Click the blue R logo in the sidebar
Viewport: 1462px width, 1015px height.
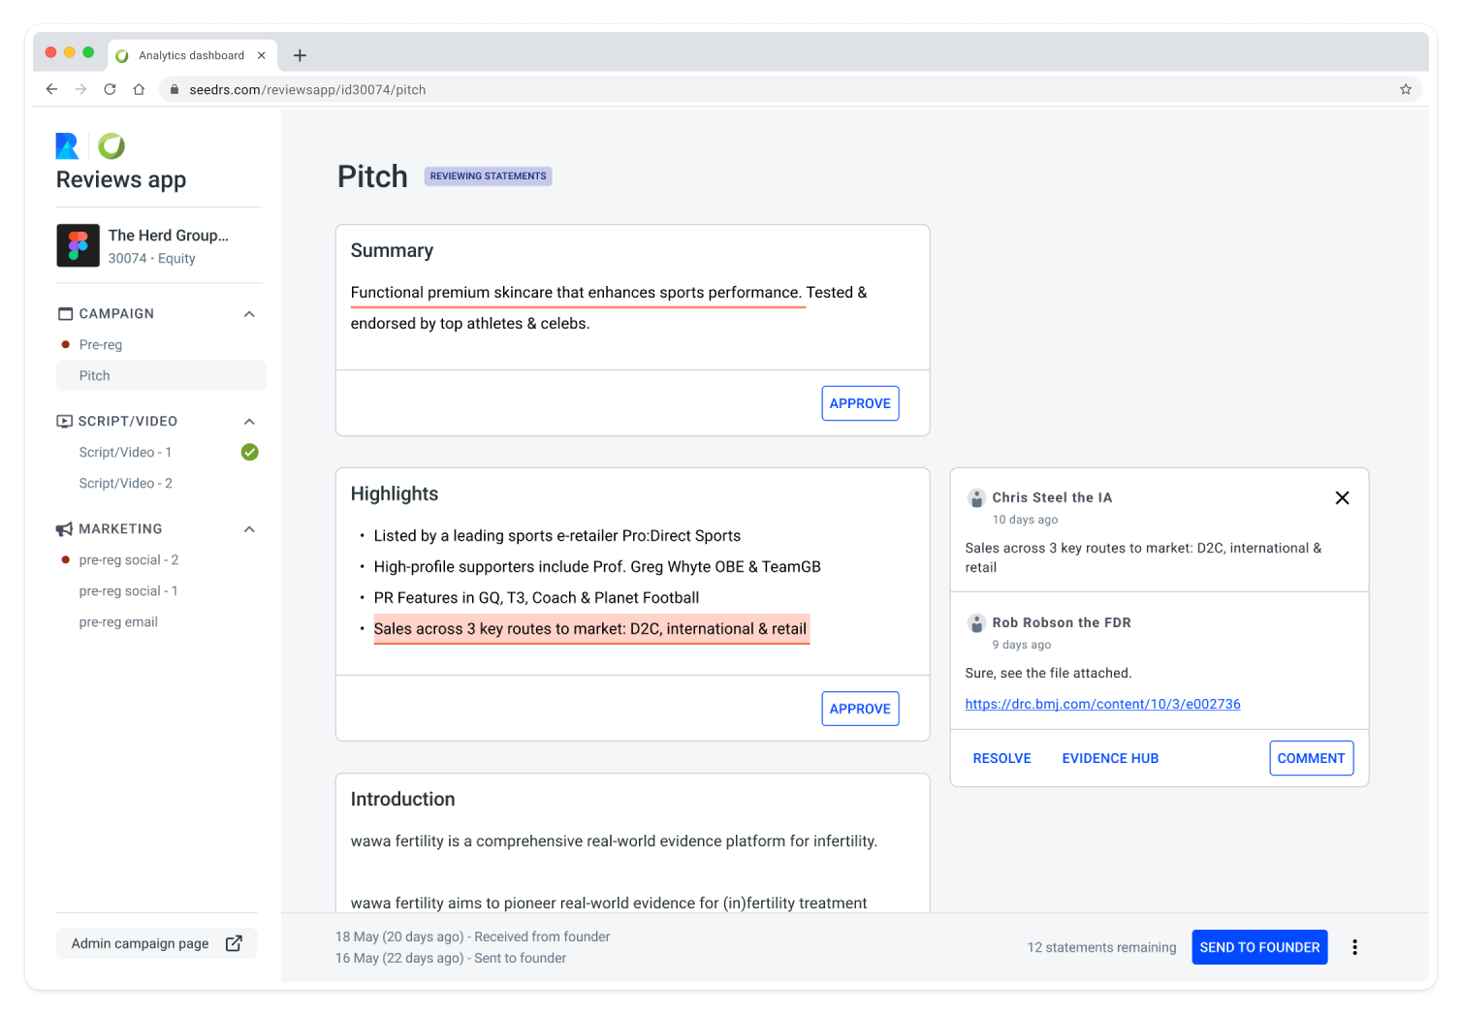(67, 145)
